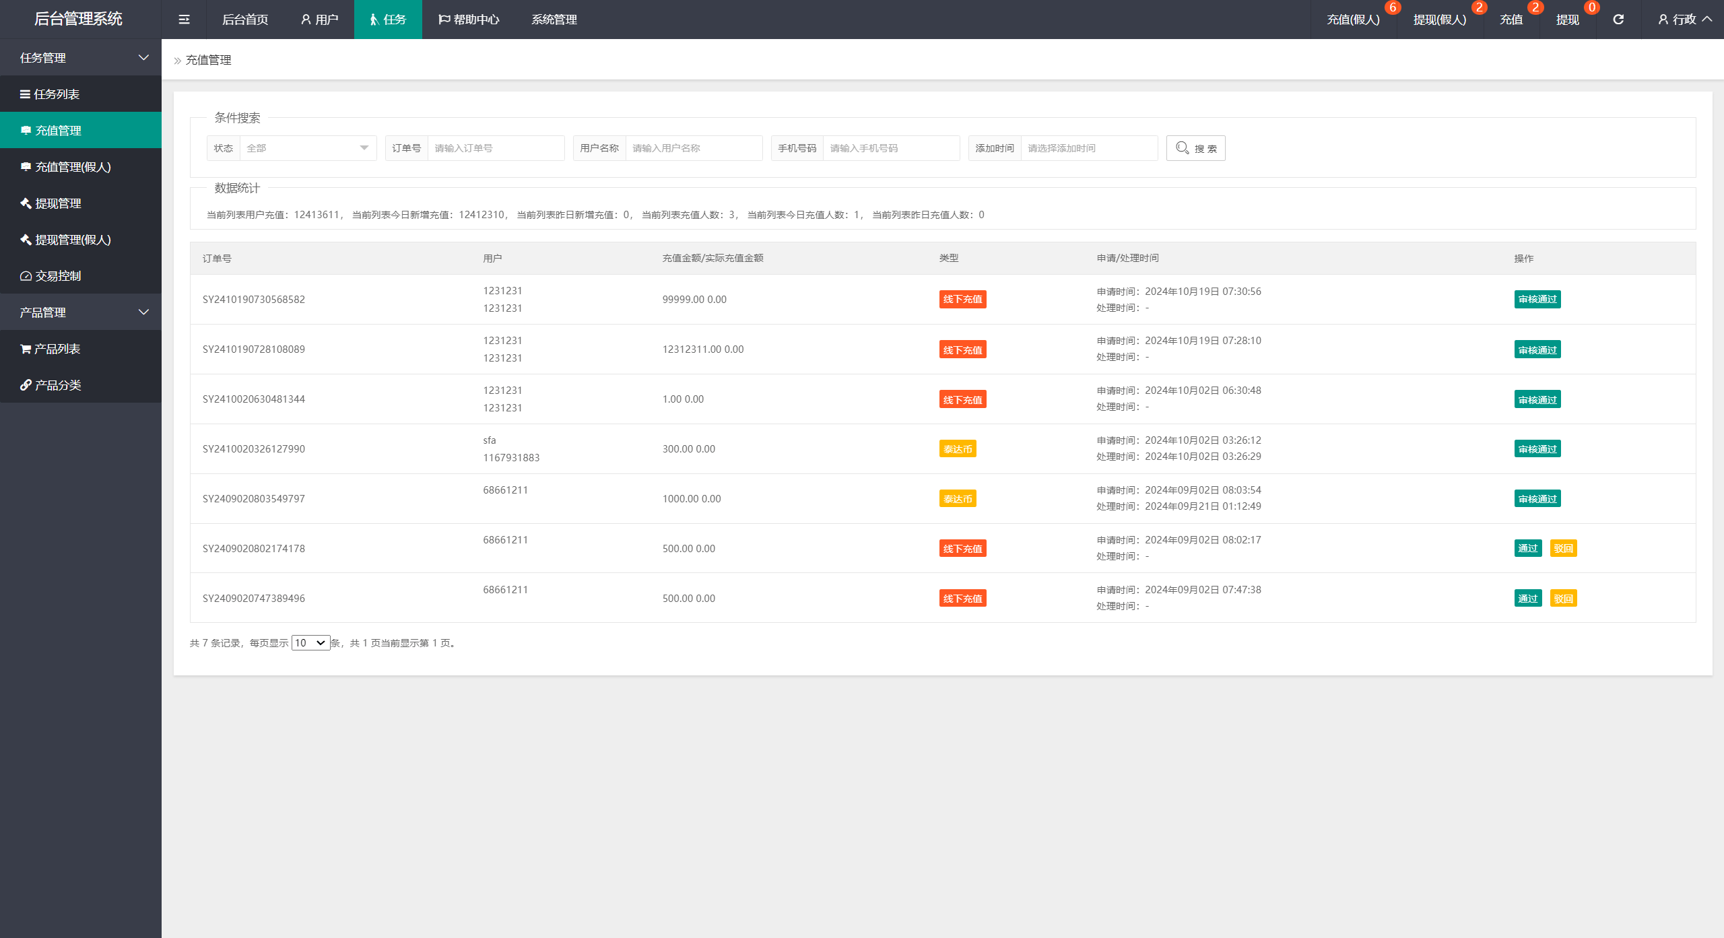Click the refresh icon in top bar
This screenshot has width=1724, height=938.
tap(1618, 20)
